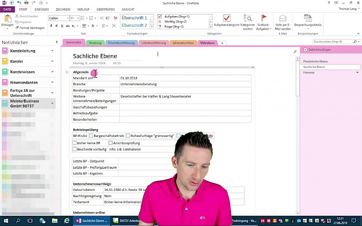Viewport: 362px width, 226px height.
Task: Click Kategorien suchen icon
Action: click(247, 18)
